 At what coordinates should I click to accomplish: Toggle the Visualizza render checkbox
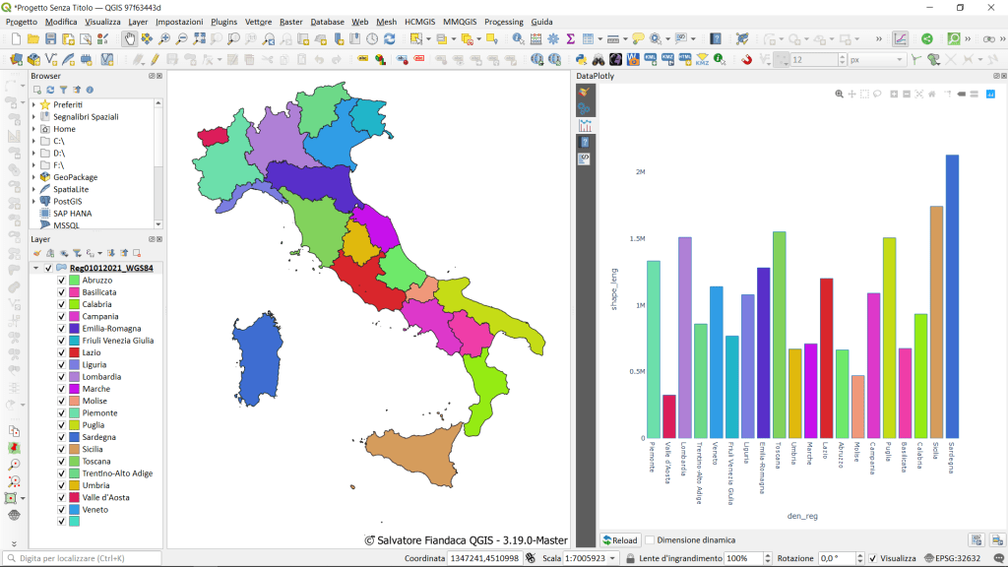point(873,558)
